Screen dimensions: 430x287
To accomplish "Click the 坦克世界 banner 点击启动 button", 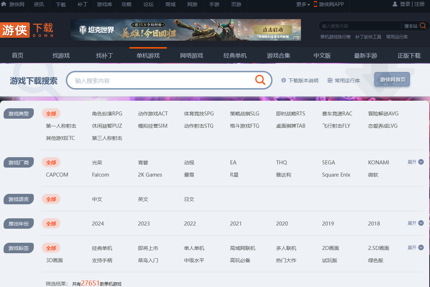I will coord(273,30).
